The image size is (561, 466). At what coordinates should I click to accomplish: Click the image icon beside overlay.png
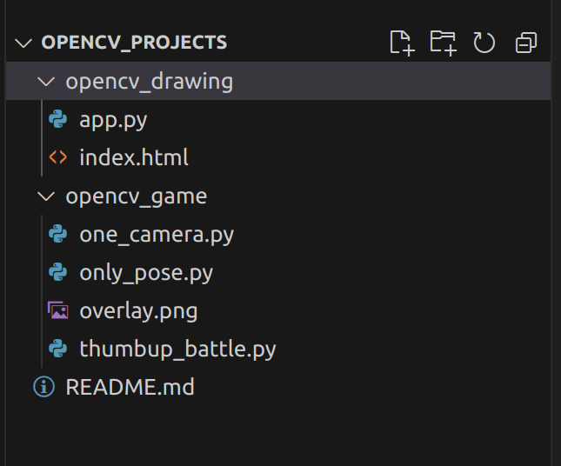coord(58,310)
